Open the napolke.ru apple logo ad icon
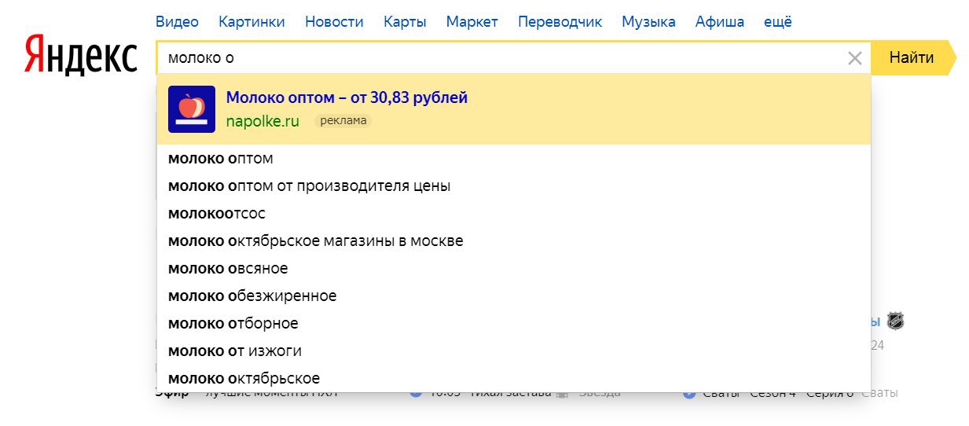The width and height of the screenshot is (969, 426). (x=192, y=109)
